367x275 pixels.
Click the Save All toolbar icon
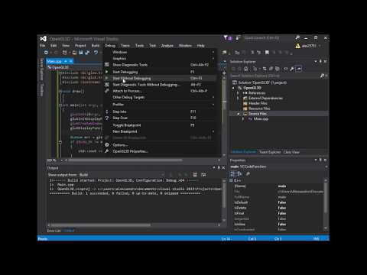pos(87,53)
